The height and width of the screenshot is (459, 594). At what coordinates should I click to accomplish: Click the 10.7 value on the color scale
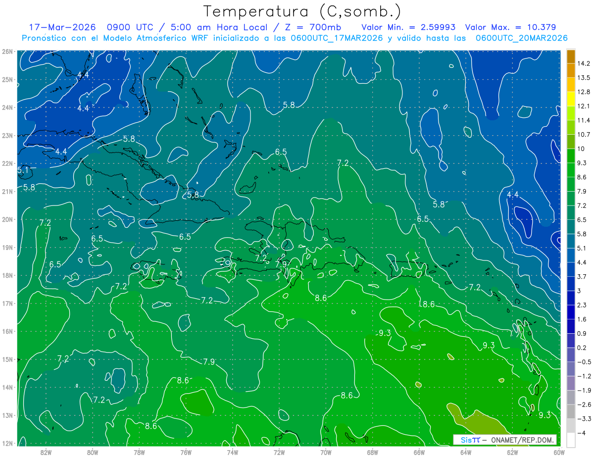[583, 135]
